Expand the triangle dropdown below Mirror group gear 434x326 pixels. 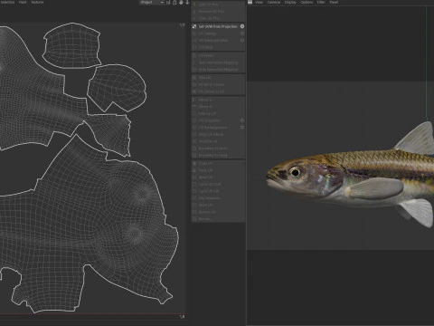[242, 128]
